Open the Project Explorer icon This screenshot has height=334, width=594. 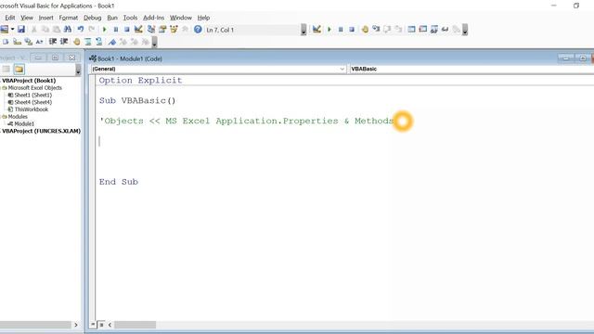[150, 29]
